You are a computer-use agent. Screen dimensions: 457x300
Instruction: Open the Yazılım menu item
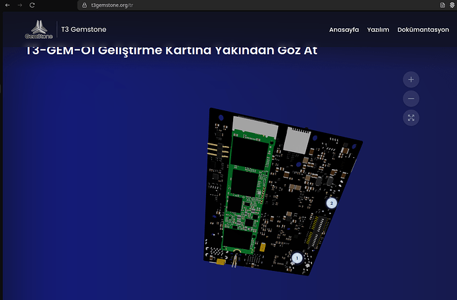378,30
